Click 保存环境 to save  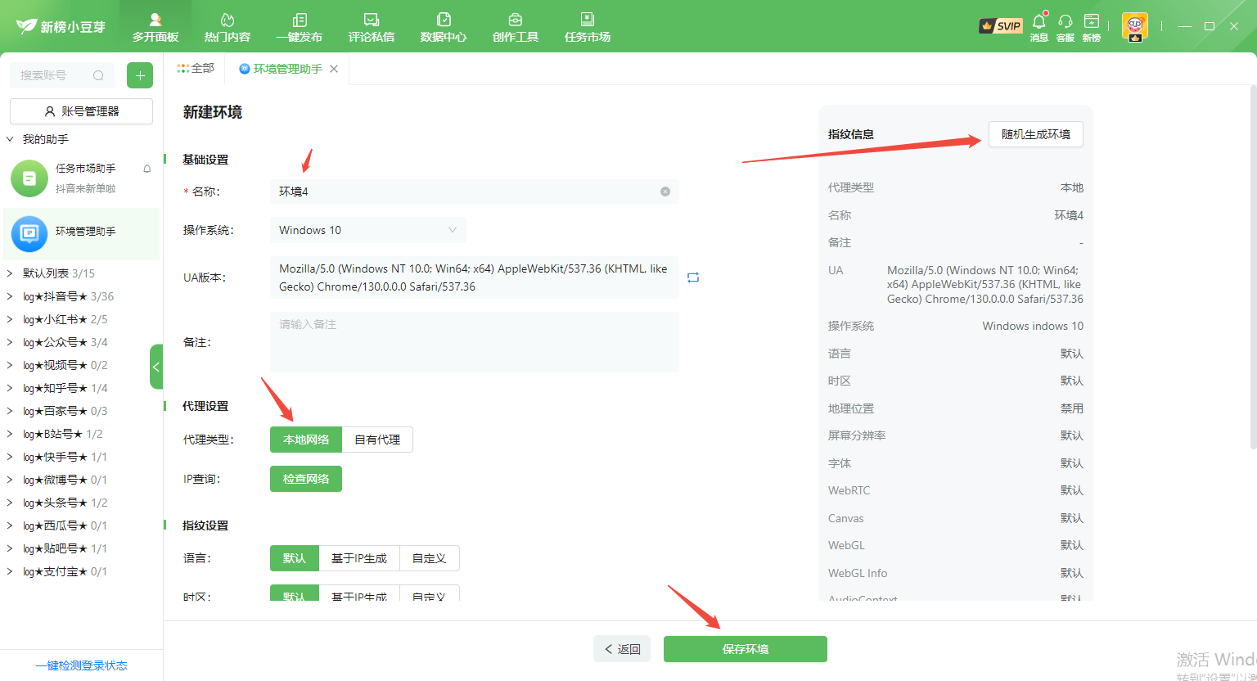[746, 649]
